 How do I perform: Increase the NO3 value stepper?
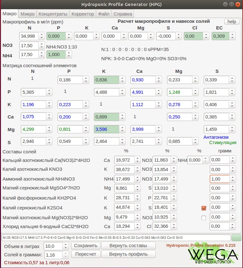tap(41, 44)
